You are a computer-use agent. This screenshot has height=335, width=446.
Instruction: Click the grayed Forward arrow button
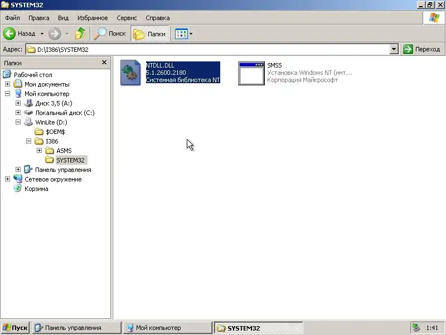point(54,33)
